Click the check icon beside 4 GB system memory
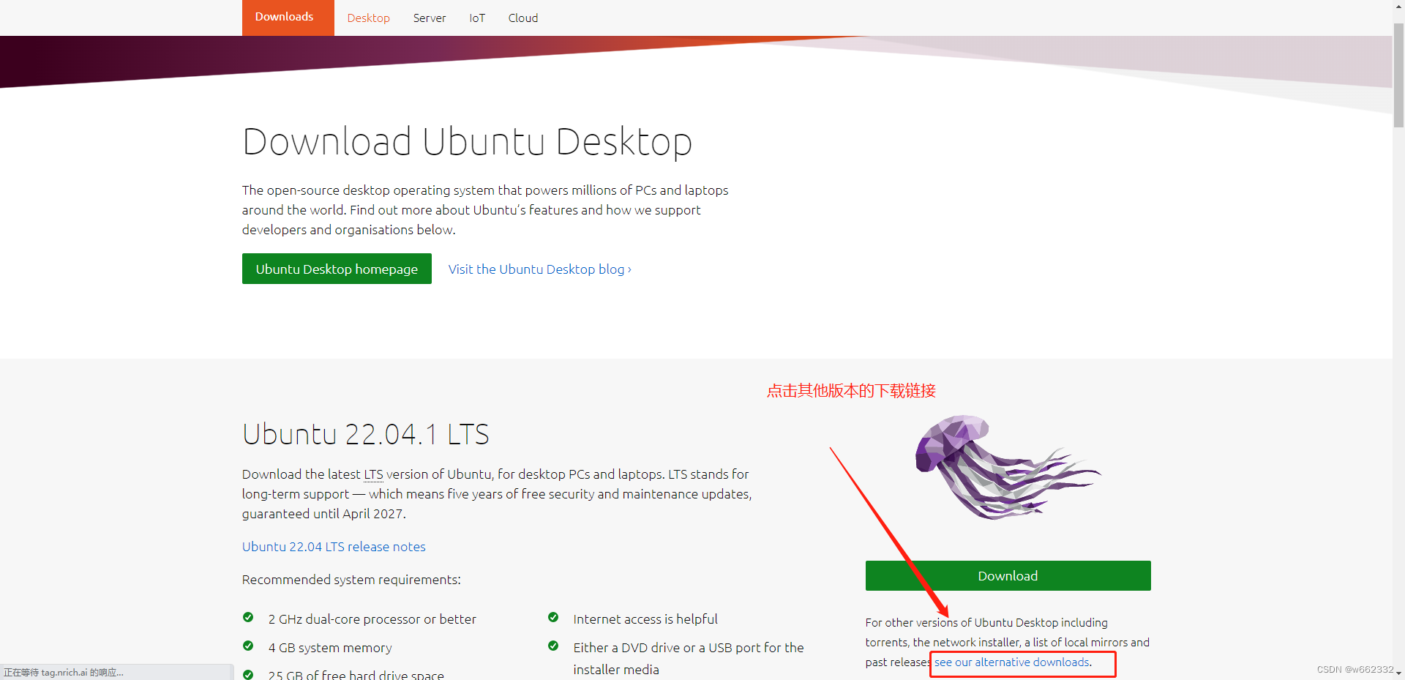Image resolution: width=1405 pixels, height=680 pixels. click(x=248, y=646)
